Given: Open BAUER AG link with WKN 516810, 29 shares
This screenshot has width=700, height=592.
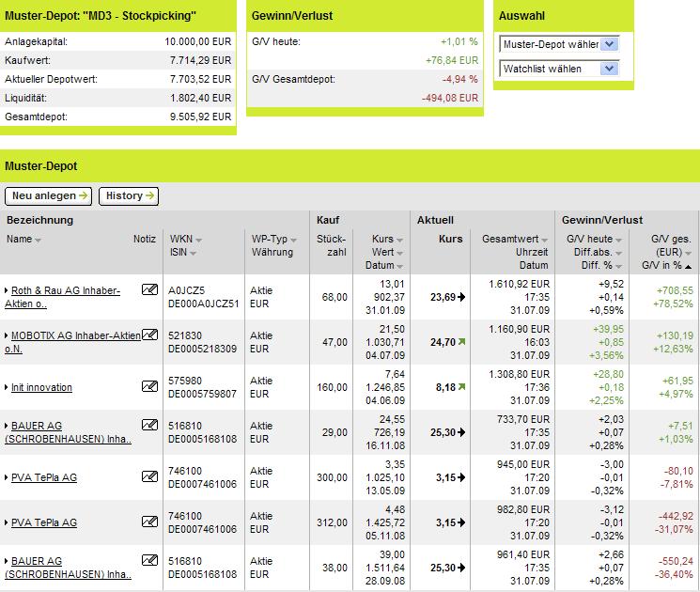Looking at the screenshot, I should (x=68, y=432).
